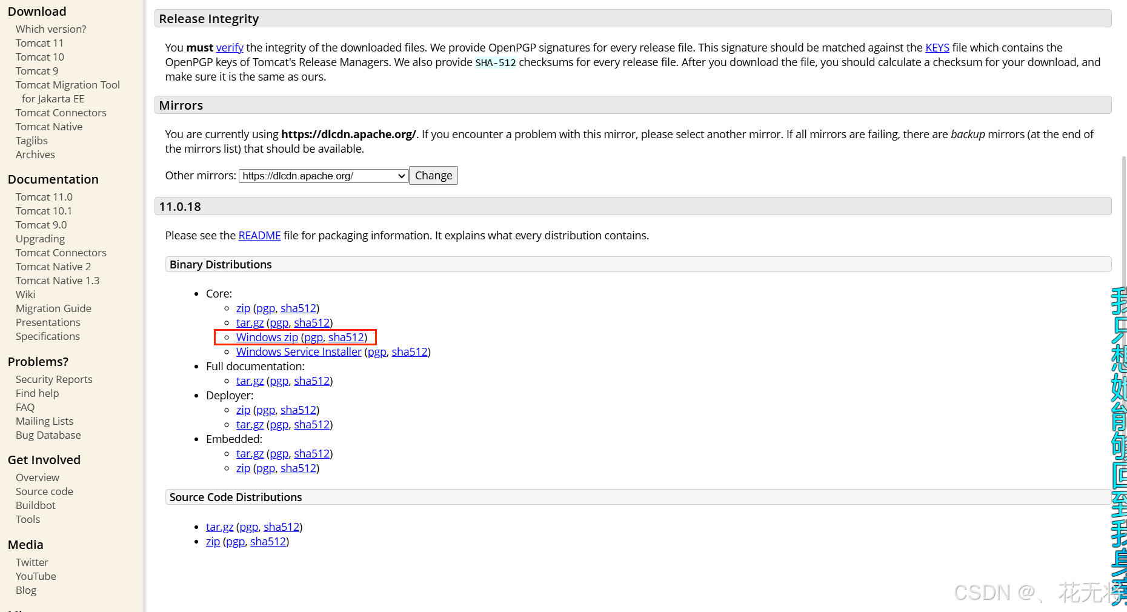Open sha512 for source code zip
The width and height of the screenshot is (1127, 612).
tap(268, 541)
